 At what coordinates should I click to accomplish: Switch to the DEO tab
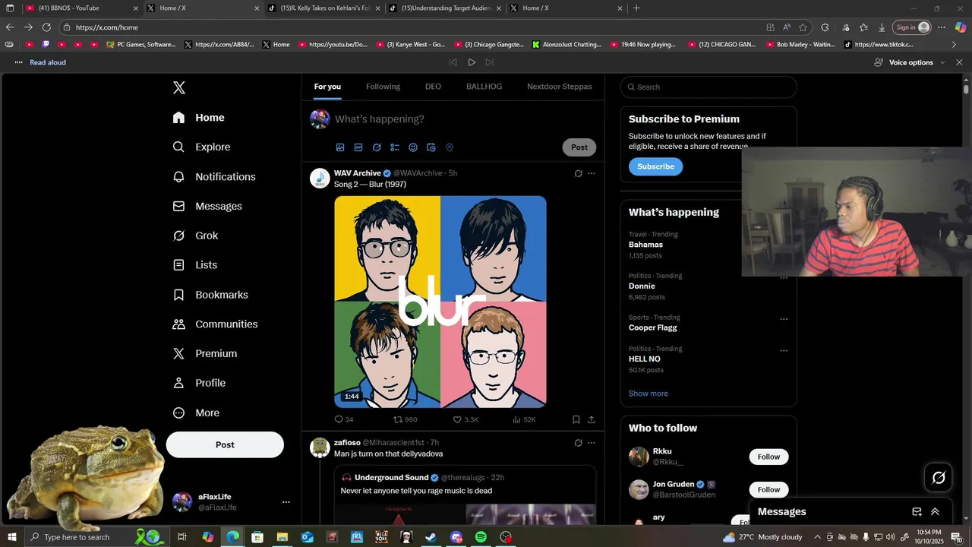(x=433, y=87)
